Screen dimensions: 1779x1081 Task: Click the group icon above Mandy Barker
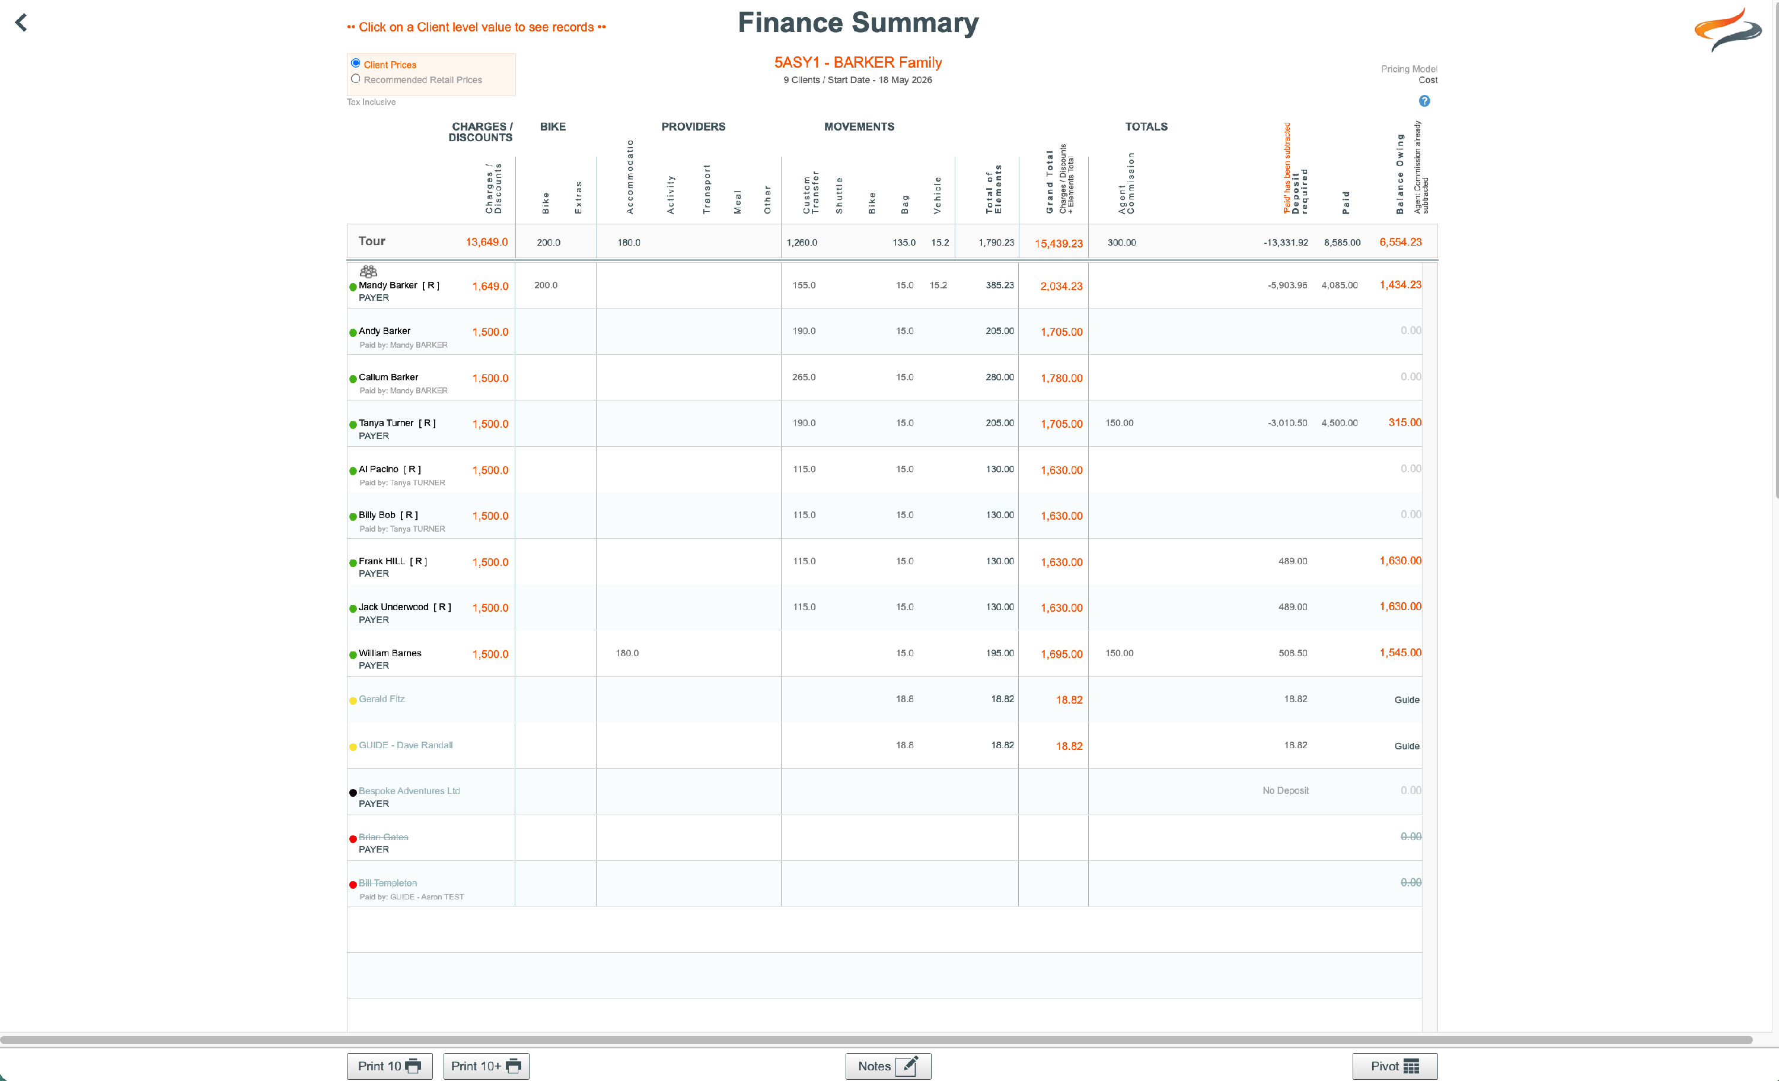[x=368, y=272]
